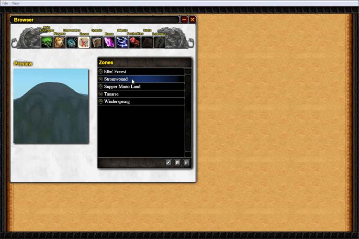
Task: Open the Items category icon
Action: click(x=109, y=43)
